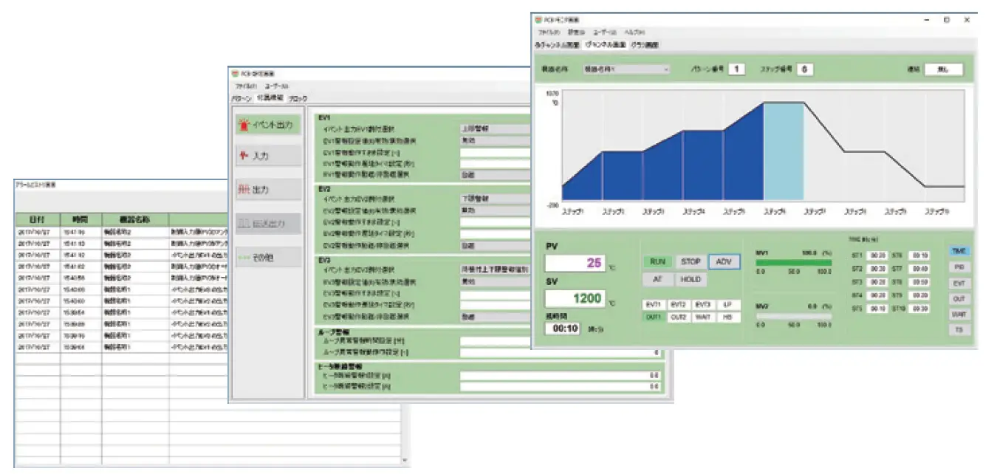Select the OUT side button
The image size is (997, 474).
pos(959,298)
